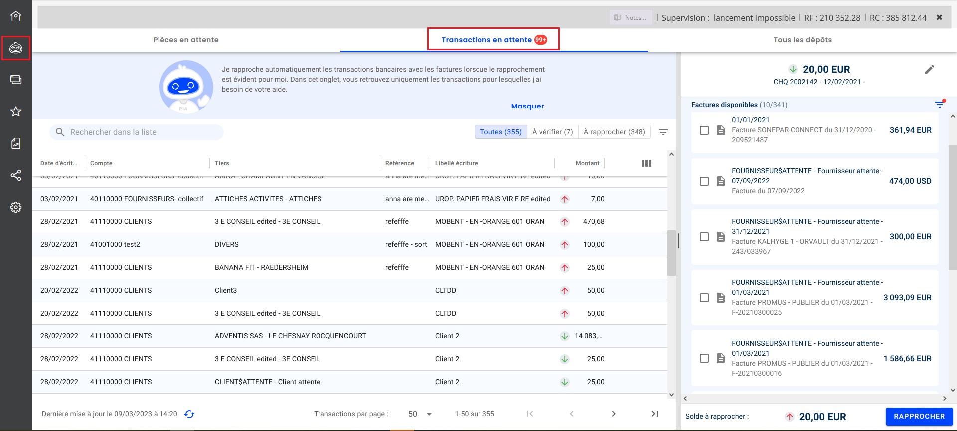The height and width of the screenshot is (431, 957).
Task: Click the RAPPROCHER button
Action: [x=919, y=416]
